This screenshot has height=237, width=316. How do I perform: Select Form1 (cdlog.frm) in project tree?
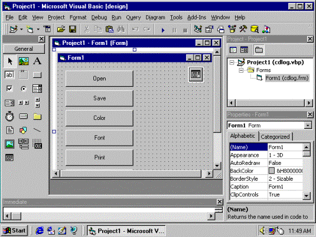(x=287, y=78)
